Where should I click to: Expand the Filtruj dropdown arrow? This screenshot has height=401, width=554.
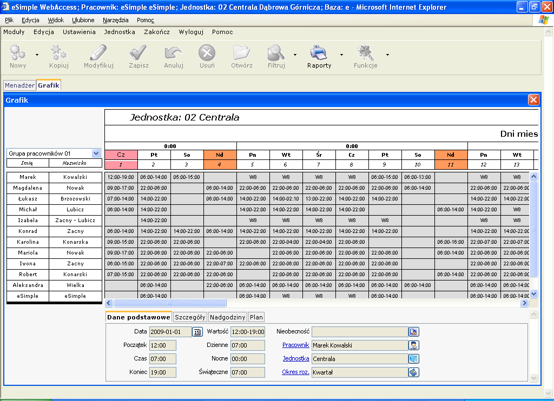pyautogui.click(x=295, y=55)
